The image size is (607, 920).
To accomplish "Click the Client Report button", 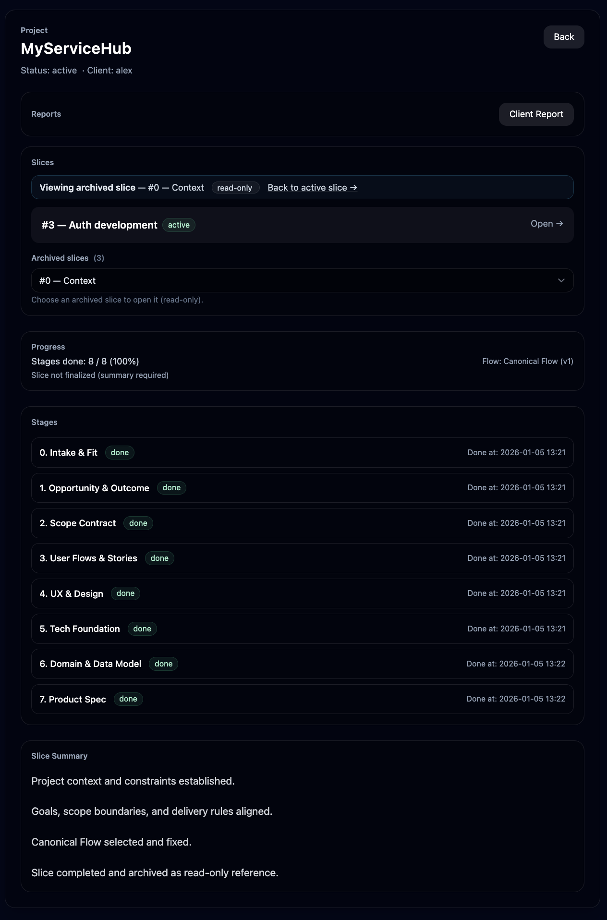I will (x=536, y=114).
